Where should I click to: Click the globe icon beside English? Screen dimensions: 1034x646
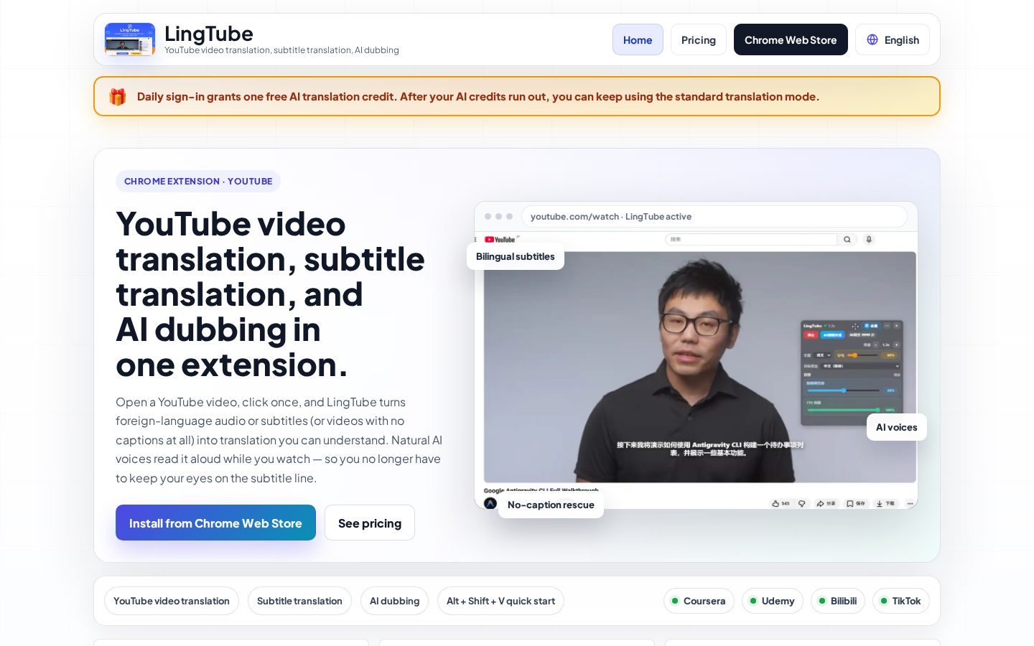click(x=872, y=39)
